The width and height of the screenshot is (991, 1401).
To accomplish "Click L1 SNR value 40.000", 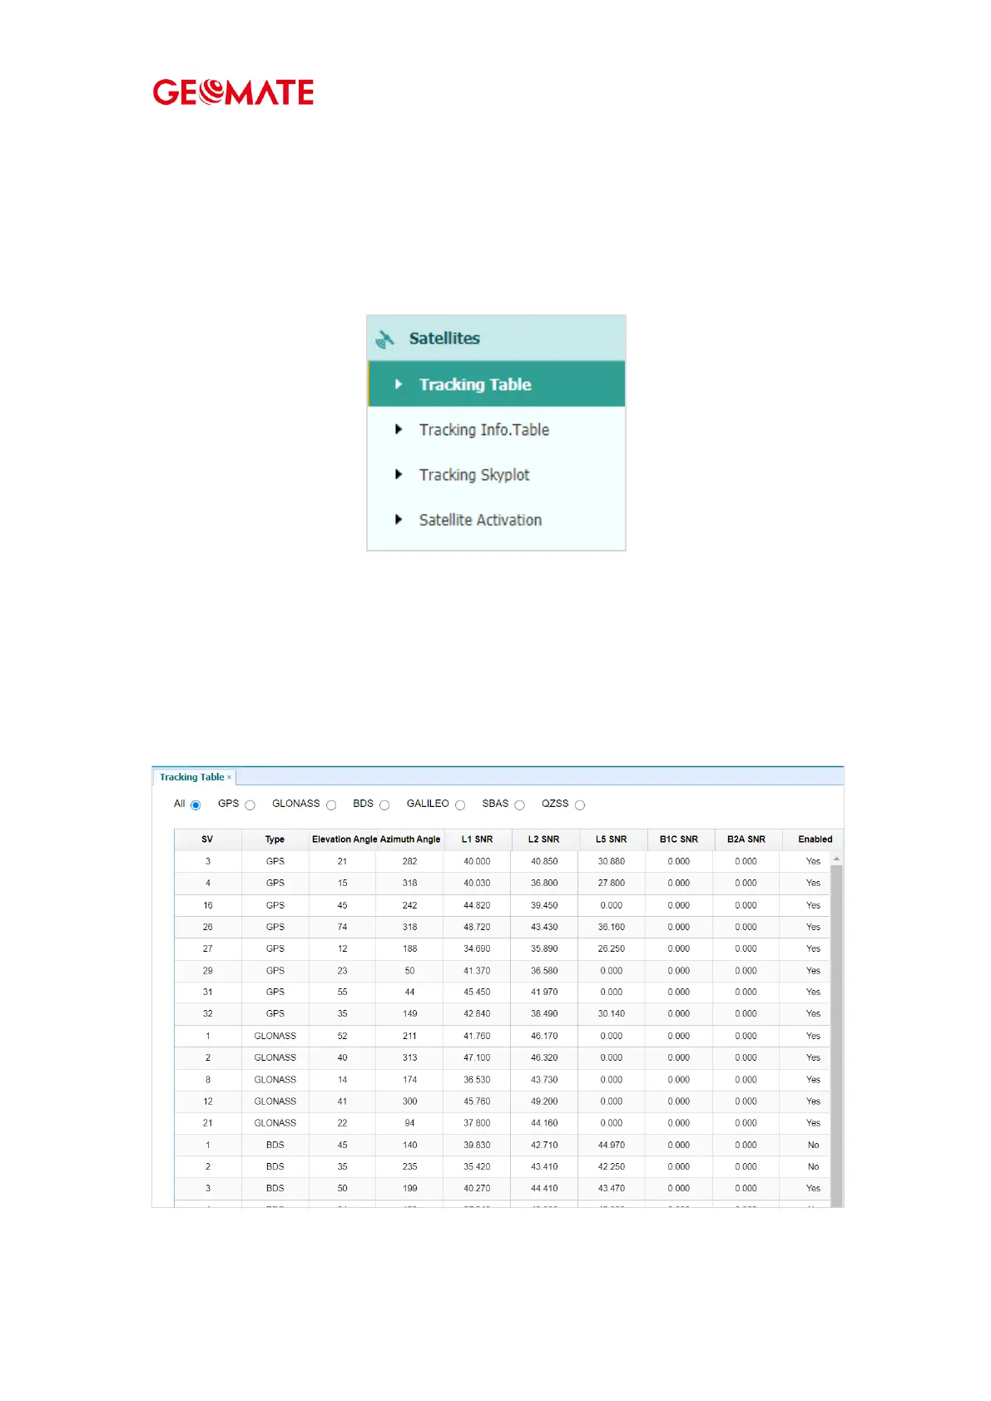I will [x=477, y=861].
